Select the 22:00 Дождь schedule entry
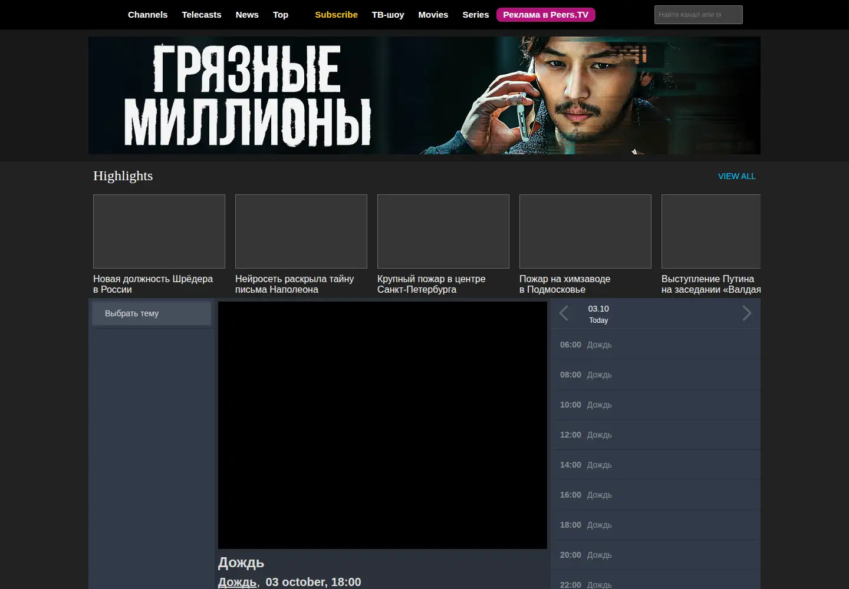Image resolution: width=849 pixels, height=589 pixels. (656, 581)
